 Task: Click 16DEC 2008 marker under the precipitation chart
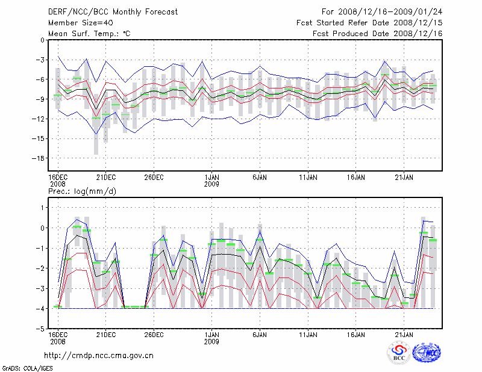tap(58, 337)
